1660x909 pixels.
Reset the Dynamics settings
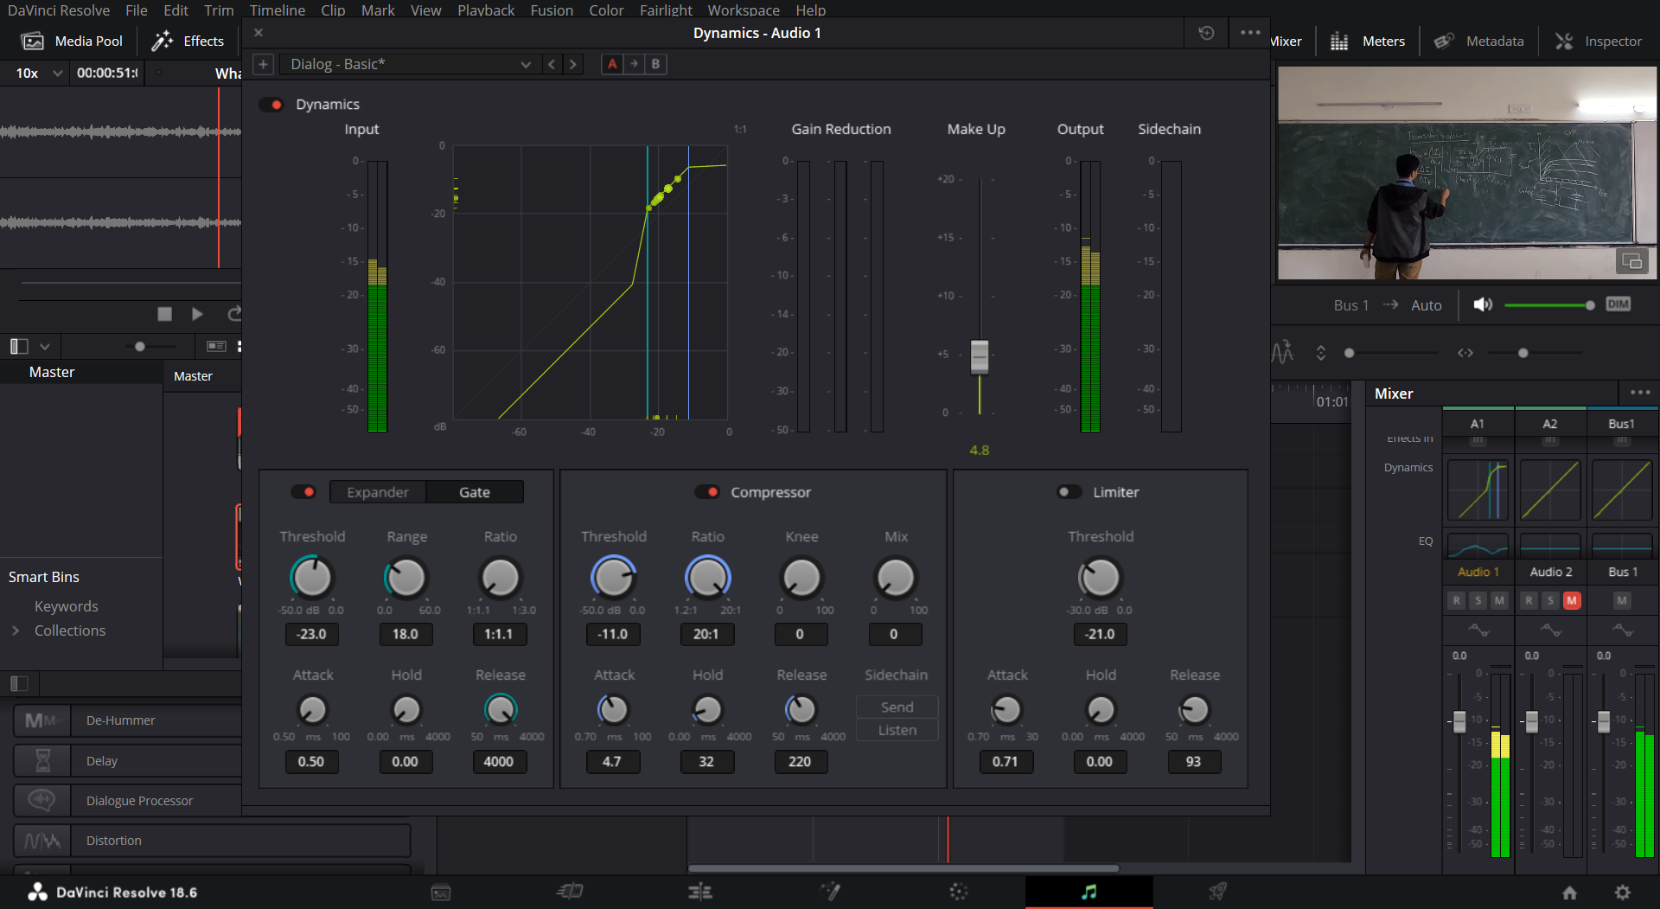click(x=1206, y=33)
